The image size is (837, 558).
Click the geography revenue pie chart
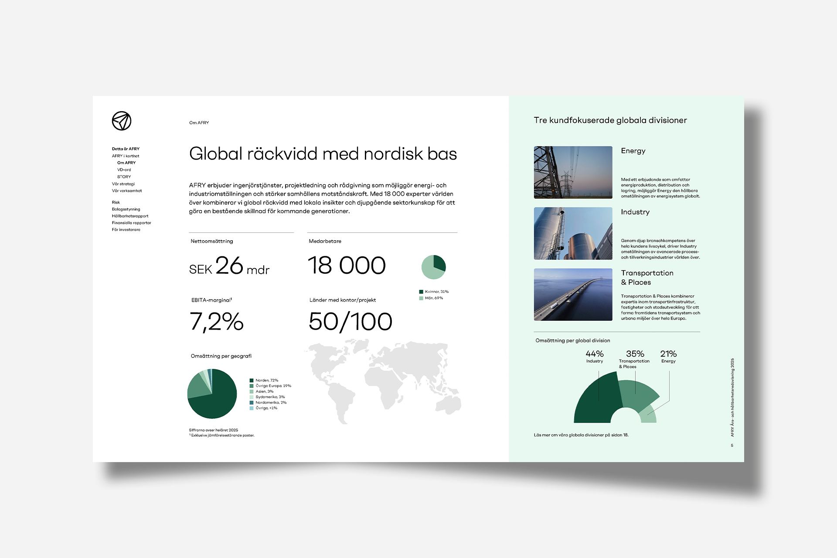click(212, 394)
